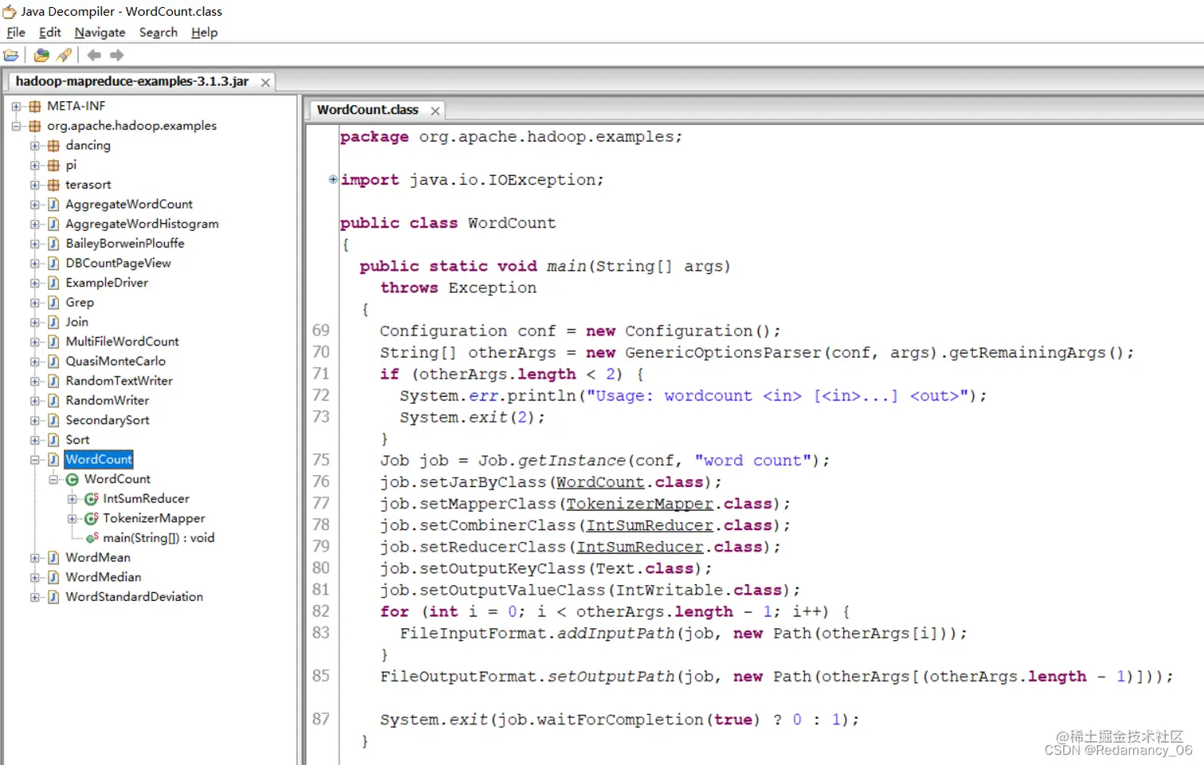Select the hadoop-mapreduce-examples-3.1.3.jar tab
Viewport: 1204px width, 765px height.
[132, 81]
